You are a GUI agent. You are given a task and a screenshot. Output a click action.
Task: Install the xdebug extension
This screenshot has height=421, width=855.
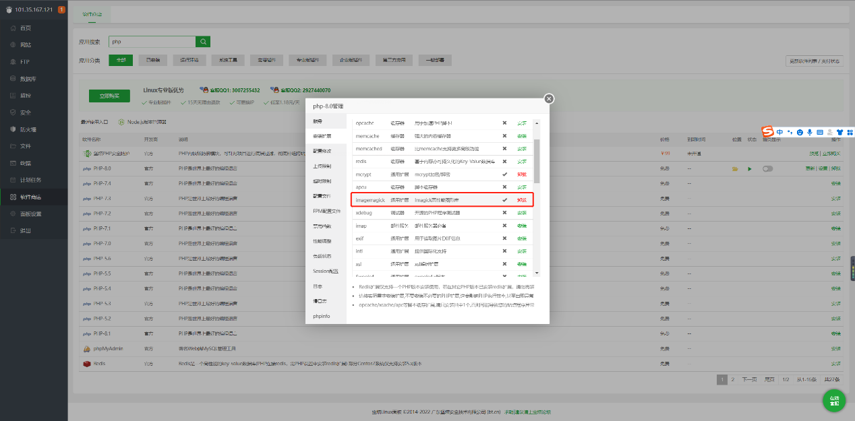point(522,213)
